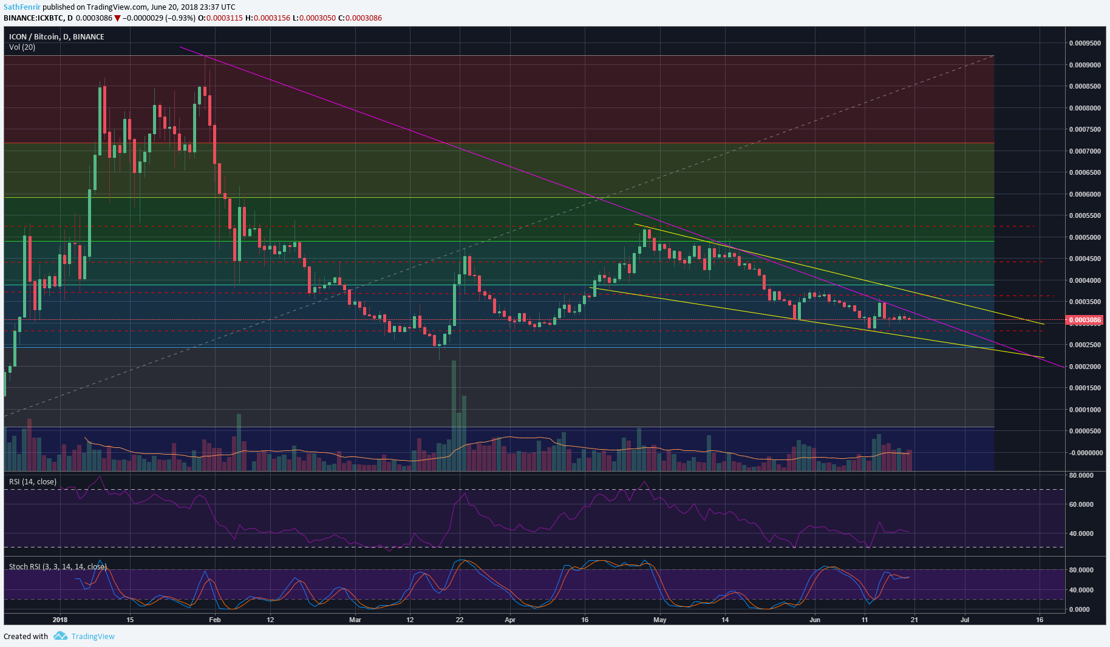Click the high price value H:0.0003156

coord(268,18)
